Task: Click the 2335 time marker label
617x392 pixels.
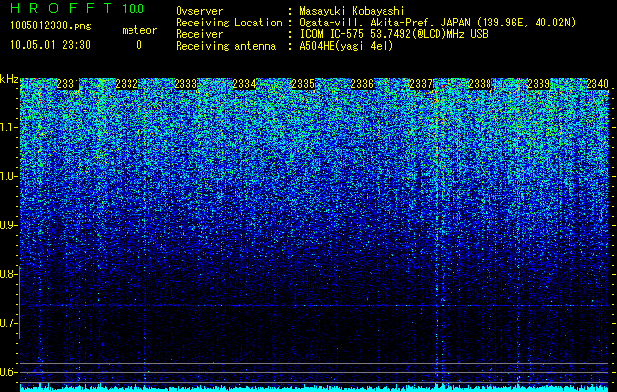Action: click(303, 84)
